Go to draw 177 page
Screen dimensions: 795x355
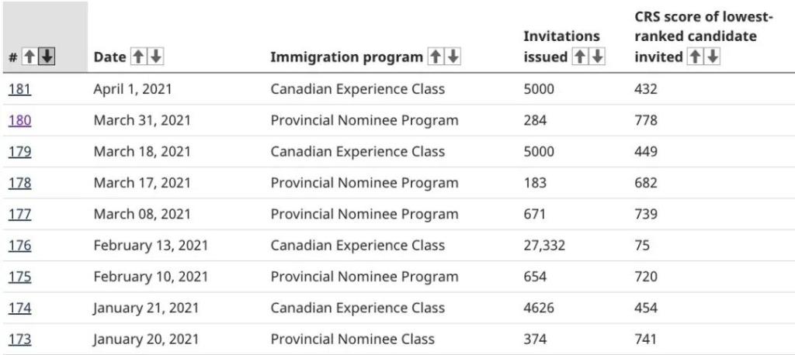19,214
